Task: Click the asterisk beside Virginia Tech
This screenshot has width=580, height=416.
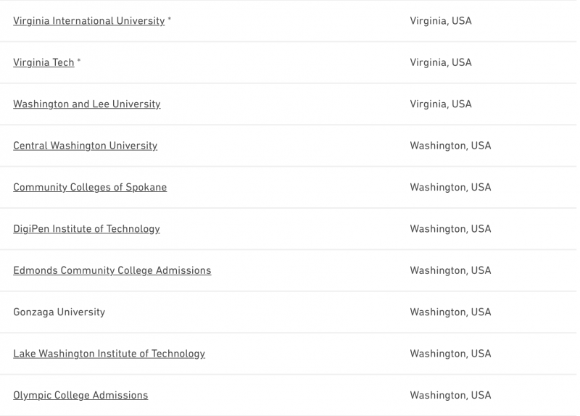Action: click(x=79, y=62)
